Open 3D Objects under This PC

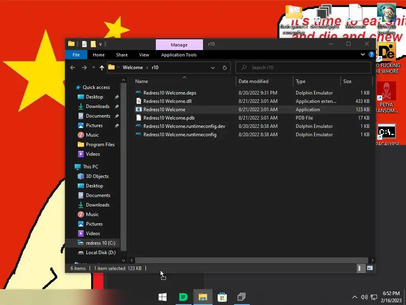point(97,176)
